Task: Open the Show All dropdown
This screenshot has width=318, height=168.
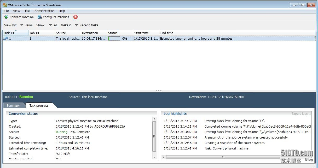Action: point(53,25)
